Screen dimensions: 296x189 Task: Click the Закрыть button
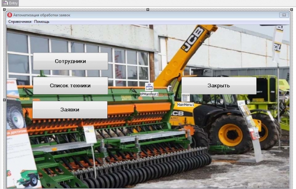[219, 86]
